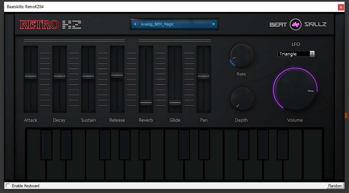Open the Analog_SEM_Magic preset name display
The height and width of the screenshot is (193, 349).
coord(174,24)
